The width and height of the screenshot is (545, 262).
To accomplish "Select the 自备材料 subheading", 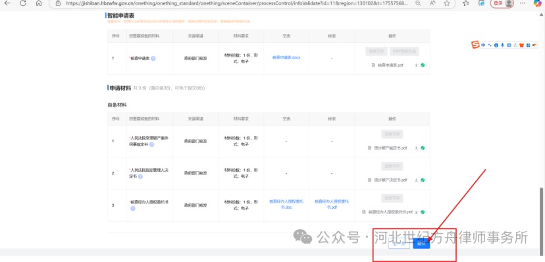I will [117, 105].
